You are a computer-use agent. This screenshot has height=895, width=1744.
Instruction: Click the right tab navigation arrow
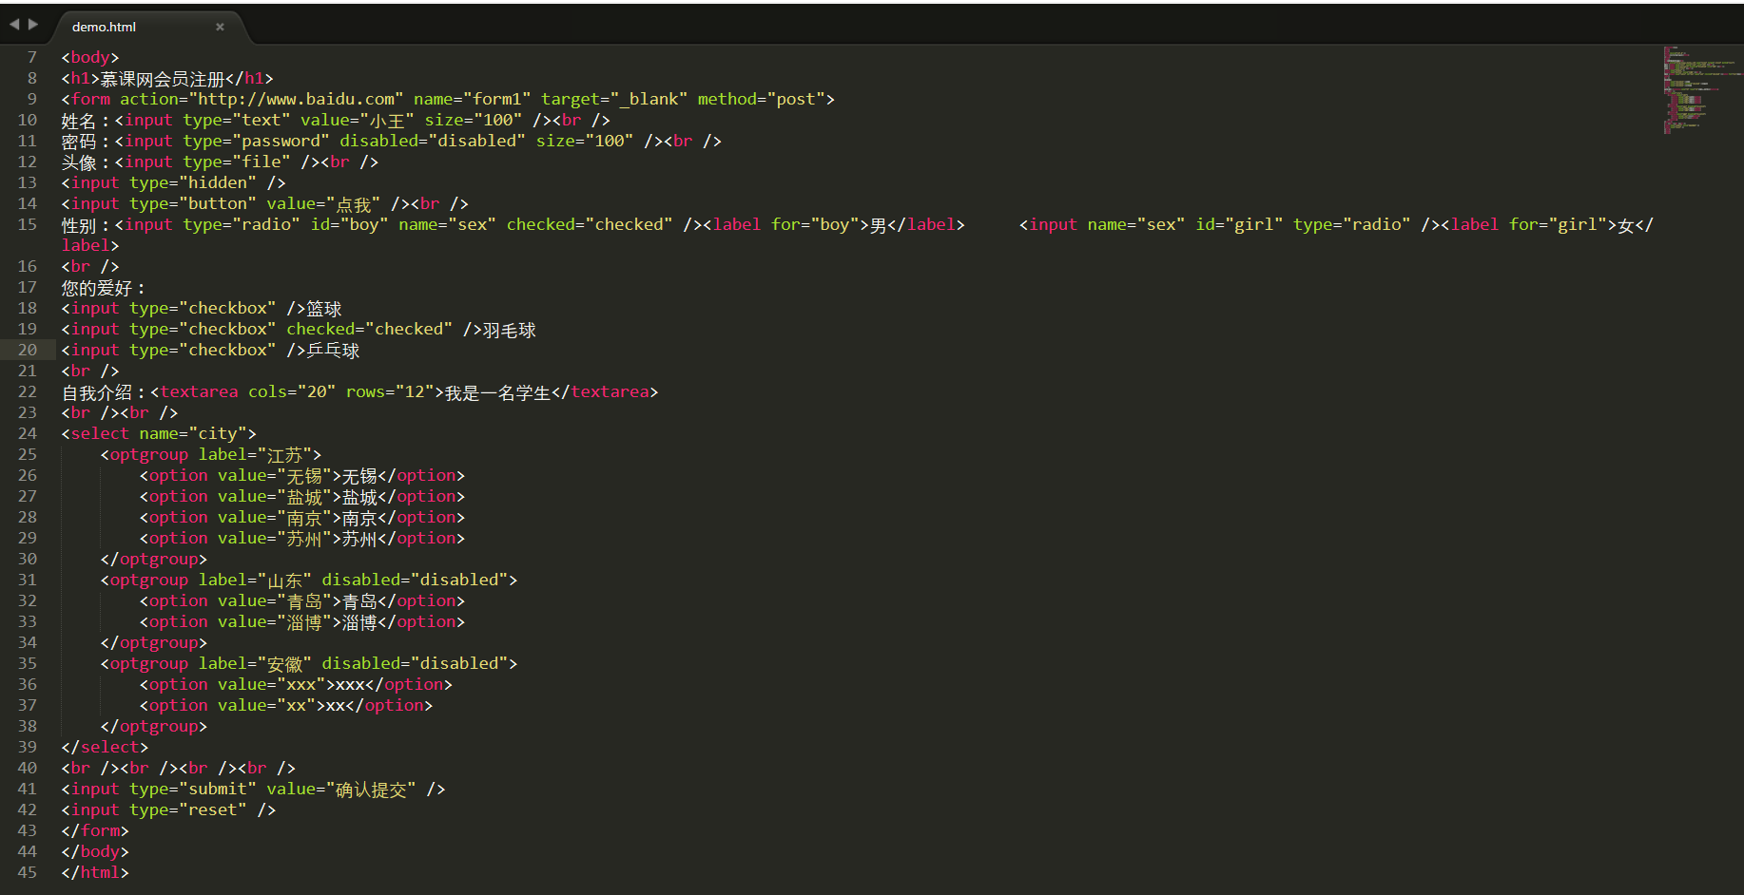pyautogui.click(x=33, y=24)
